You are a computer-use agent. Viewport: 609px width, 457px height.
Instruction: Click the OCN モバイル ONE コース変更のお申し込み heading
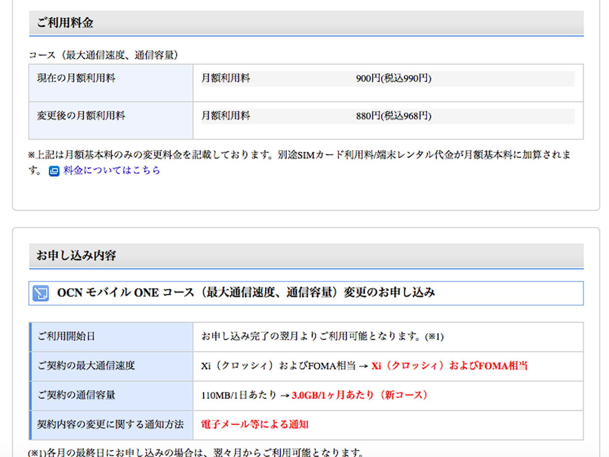[246, 293]
